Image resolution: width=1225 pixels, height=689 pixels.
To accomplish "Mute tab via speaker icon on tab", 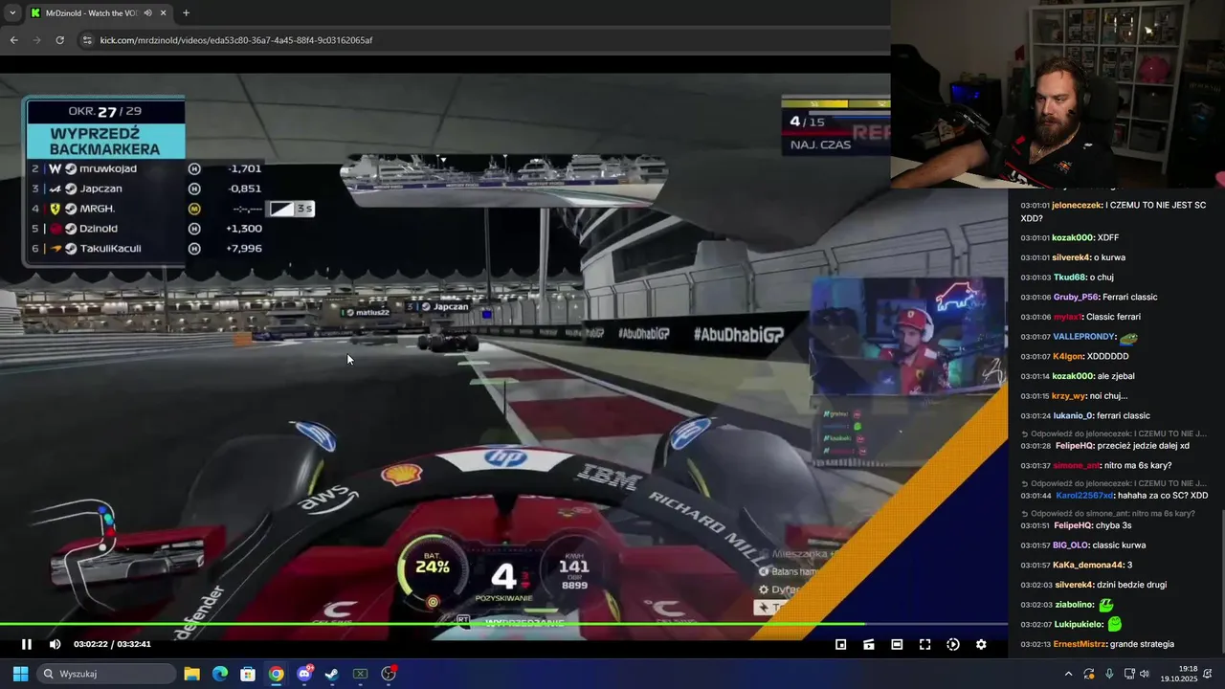I will [x=147, y=12].
